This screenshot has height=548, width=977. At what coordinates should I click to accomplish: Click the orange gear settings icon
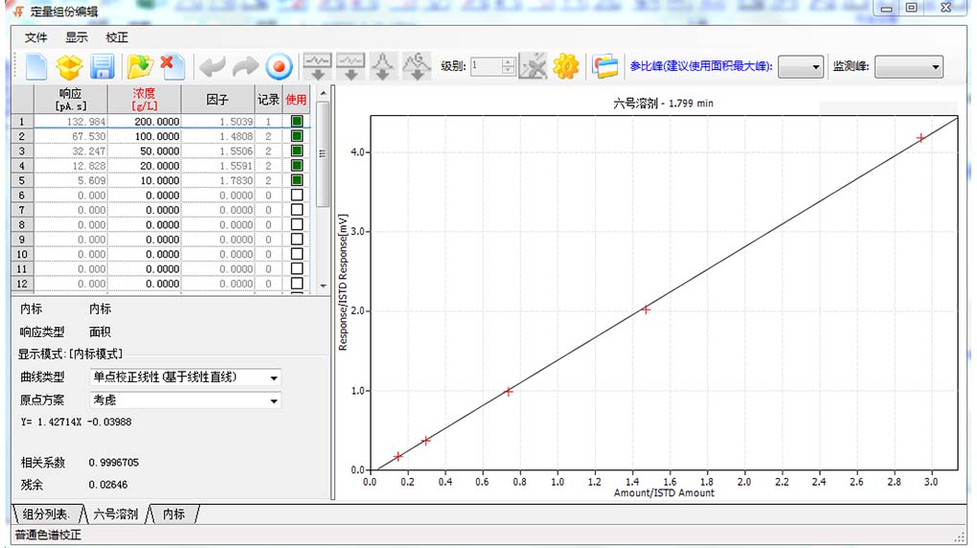coord(566,66)
